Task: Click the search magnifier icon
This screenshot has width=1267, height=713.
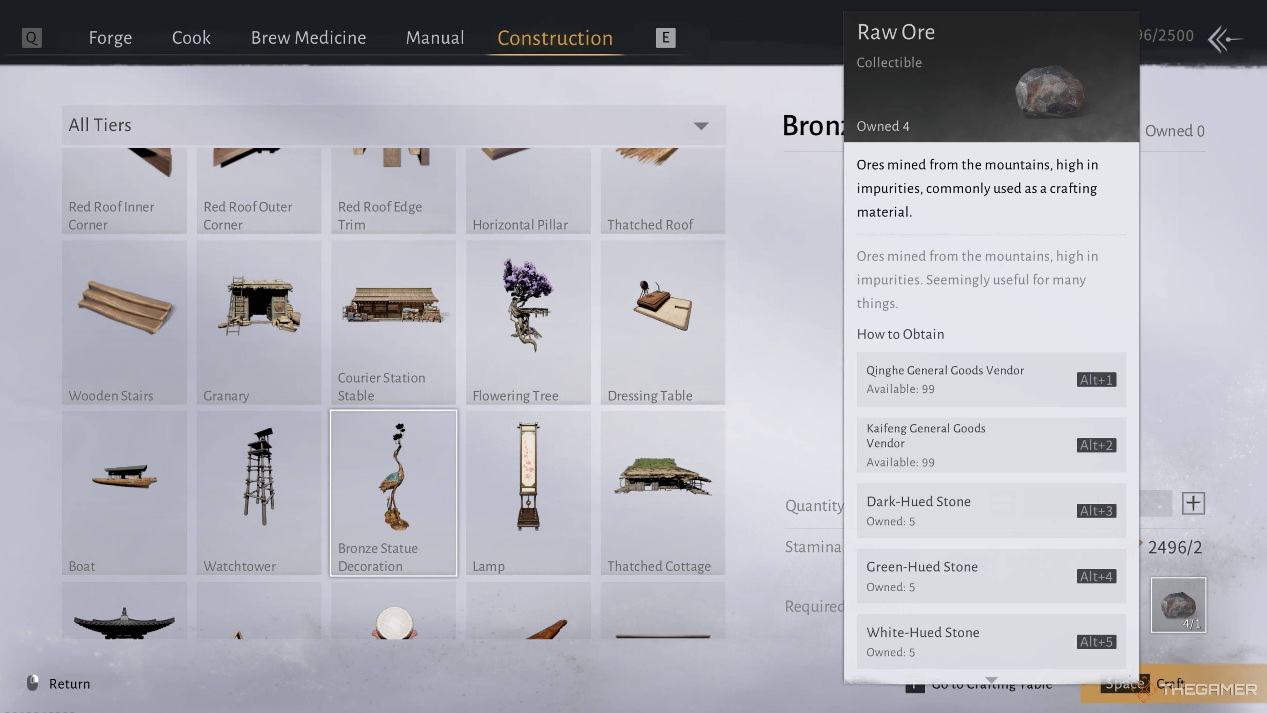Action: (31, 37)
